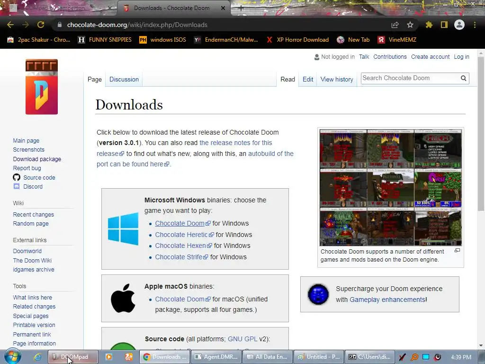Image resolution: width=485 pixels, height=364 pixels.
Task: Open XP Horror Download bookmark
Action: point(297,40)
